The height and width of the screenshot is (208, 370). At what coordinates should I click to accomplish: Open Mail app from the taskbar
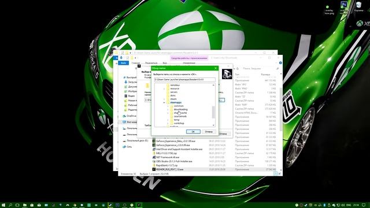click(39, 205)
